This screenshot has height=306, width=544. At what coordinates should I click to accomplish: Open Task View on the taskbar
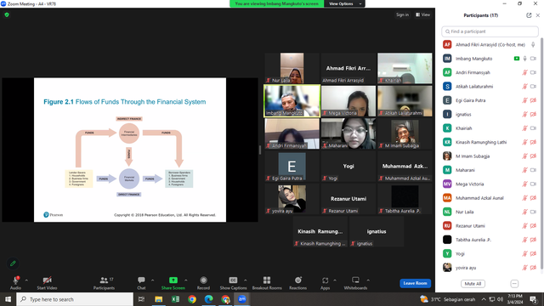click(142, 299)
